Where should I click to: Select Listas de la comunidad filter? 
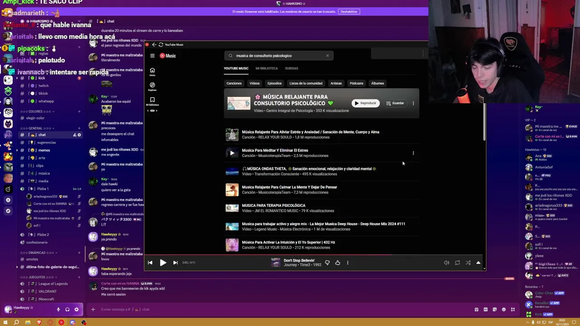click(306, 83)
